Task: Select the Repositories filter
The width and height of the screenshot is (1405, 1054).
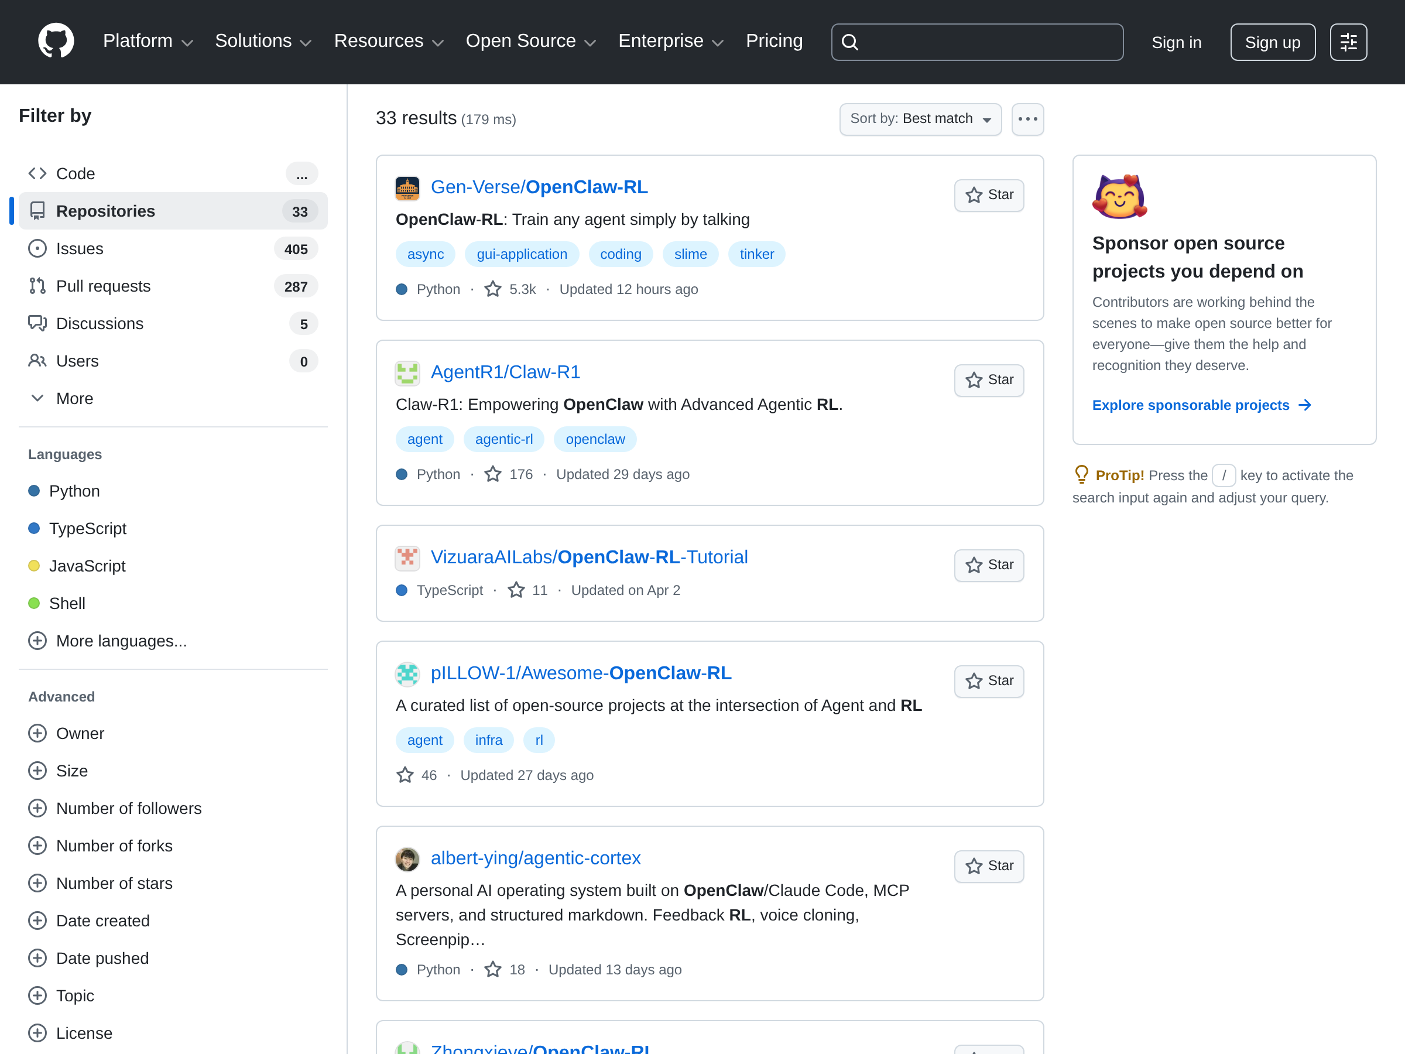Action: click(173, 211)
